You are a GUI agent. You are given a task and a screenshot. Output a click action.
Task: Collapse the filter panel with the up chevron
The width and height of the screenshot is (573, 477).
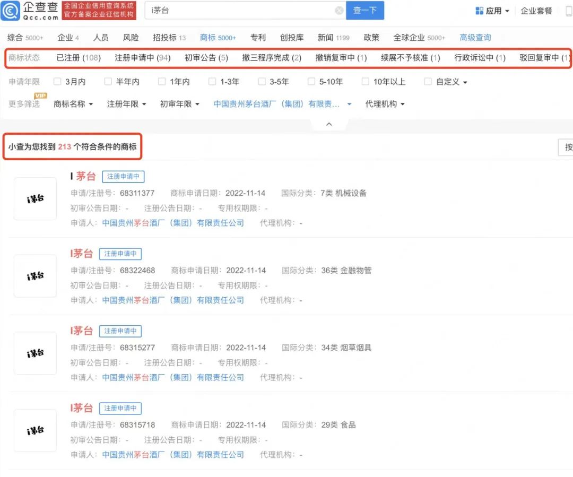click(329, 124)
